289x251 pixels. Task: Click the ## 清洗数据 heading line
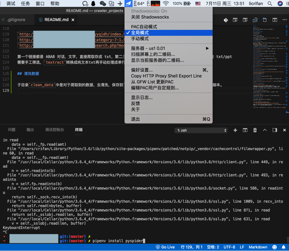(28, 74)
